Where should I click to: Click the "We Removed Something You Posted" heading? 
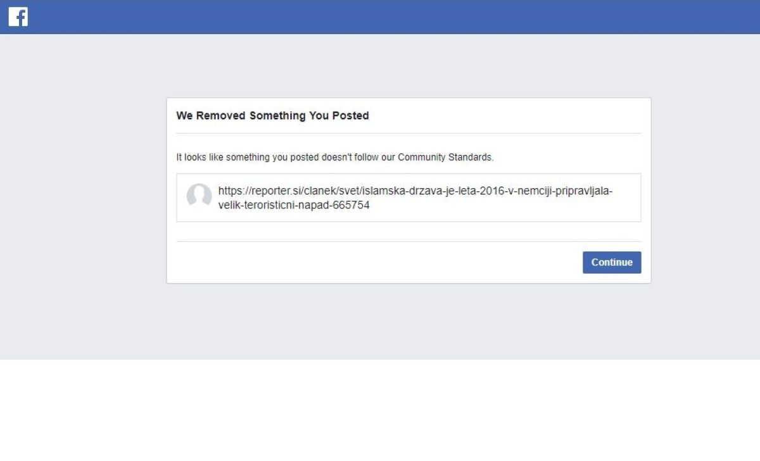pyautogui.click(x=272, y=116)
